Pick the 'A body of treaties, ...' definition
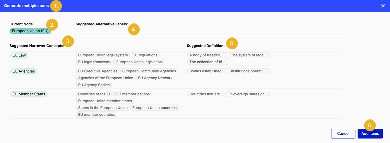This screenshot has height=143, width=390. (207, 55)
